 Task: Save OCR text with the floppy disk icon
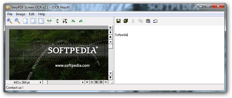pos(118,21)
